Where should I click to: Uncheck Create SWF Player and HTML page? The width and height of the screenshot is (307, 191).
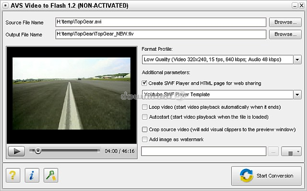tap(144, 83)
